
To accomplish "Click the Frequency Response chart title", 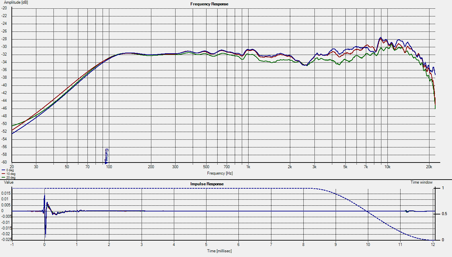I will [x=209, y=4].
